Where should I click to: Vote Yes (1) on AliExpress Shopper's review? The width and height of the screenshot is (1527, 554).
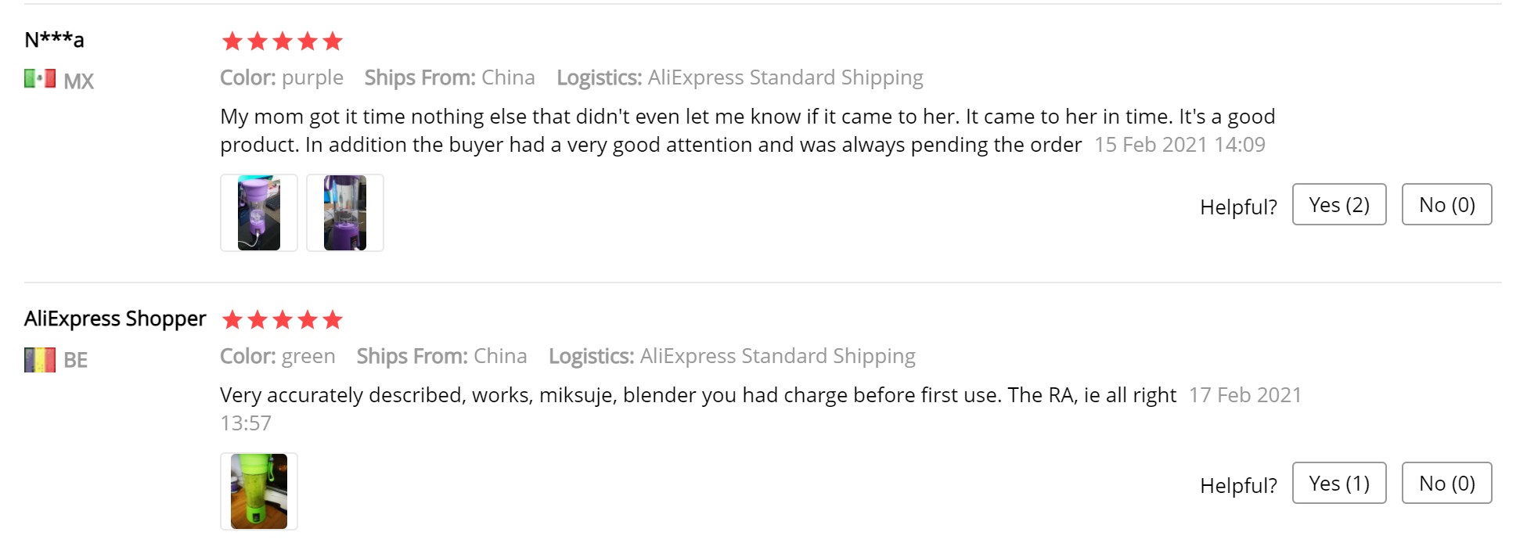[1338, 484]
